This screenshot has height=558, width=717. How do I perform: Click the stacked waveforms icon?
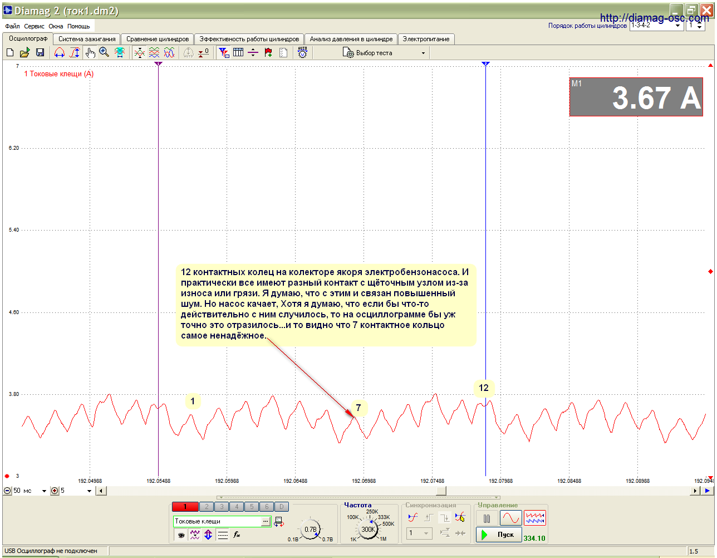coord(154,52)
